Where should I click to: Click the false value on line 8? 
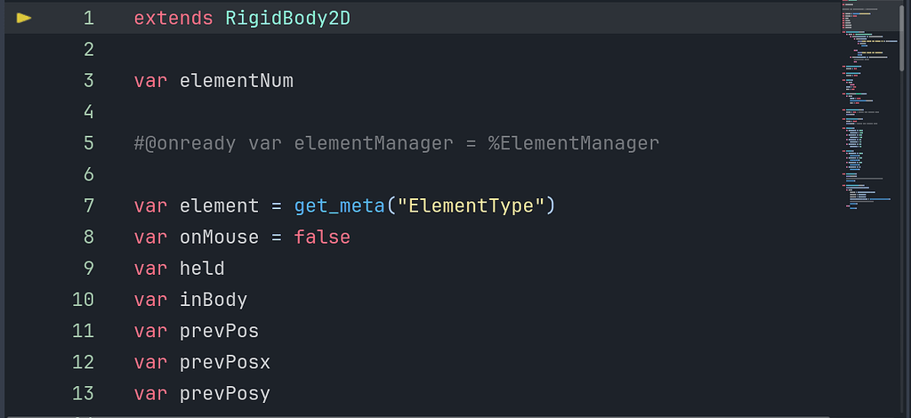point(322,237)
